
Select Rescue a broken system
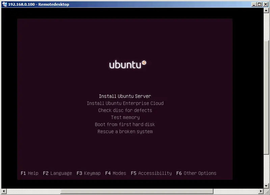click(x=125, y=132)
